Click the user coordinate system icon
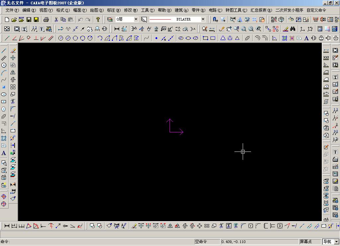This screenshot has width=340, height=246. click(302, 29)
